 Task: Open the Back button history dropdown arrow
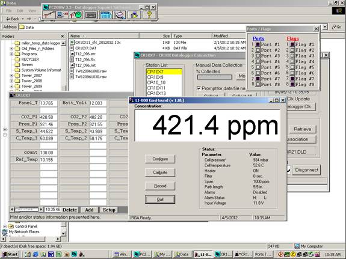point(22,19)
